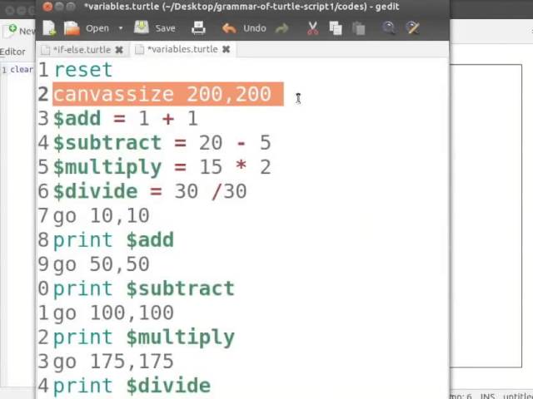This screenshot has height=399, width=533.
Task: Click the $multiply = 15 * 2 line
Action: [162, 167]
